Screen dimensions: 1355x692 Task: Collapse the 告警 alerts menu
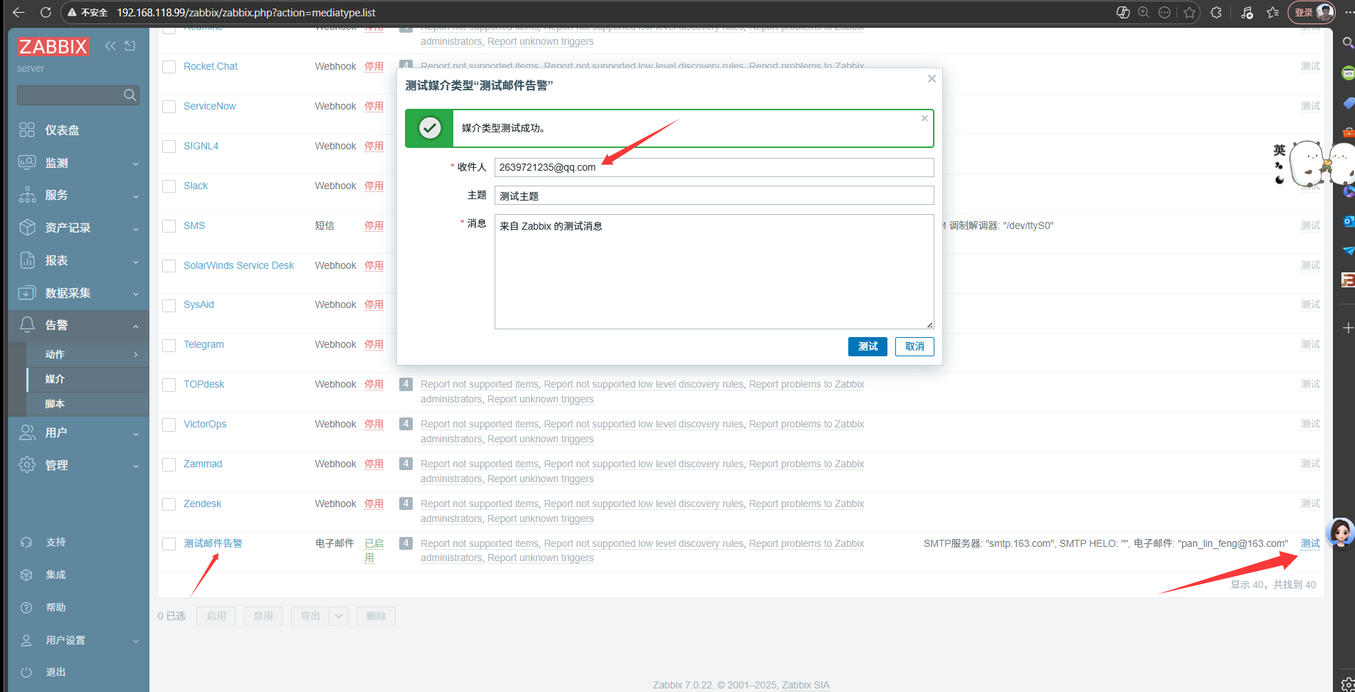(x=78, y=325)
